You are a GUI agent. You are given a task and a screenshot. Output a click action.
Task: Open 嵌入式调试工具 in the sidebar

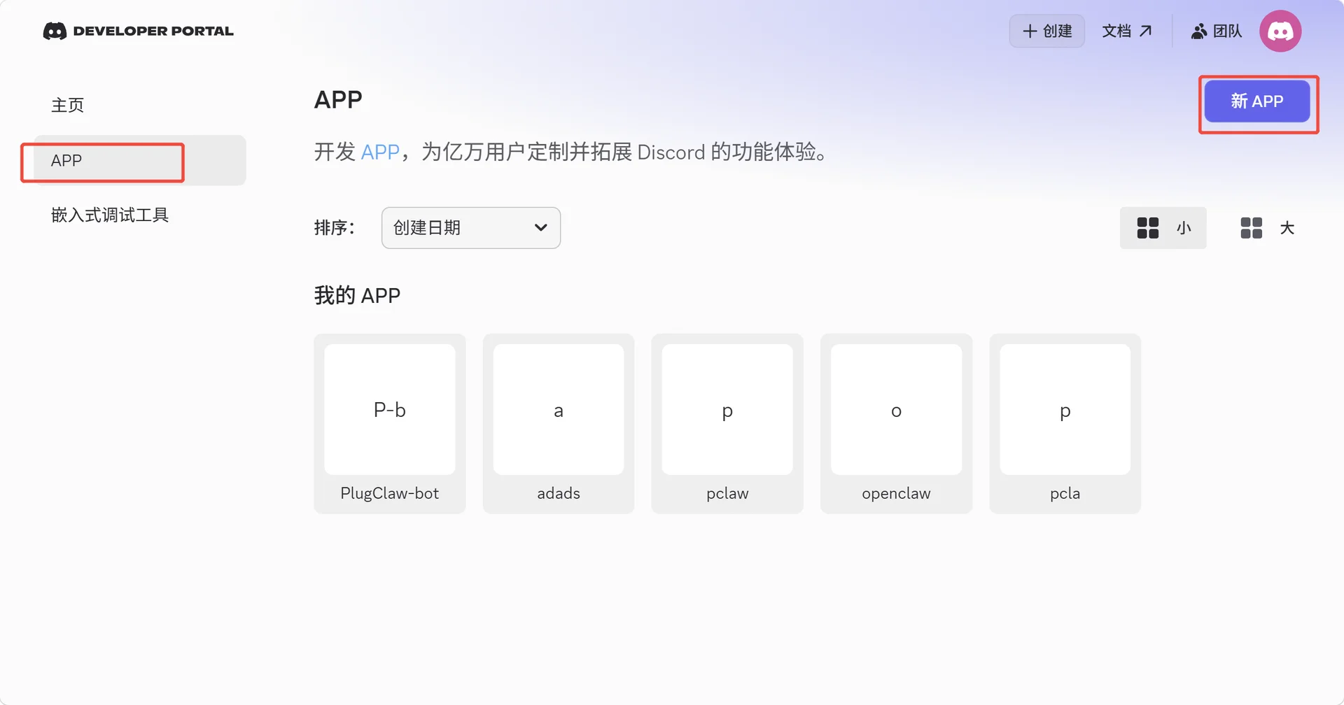click(x=110, y=215)
